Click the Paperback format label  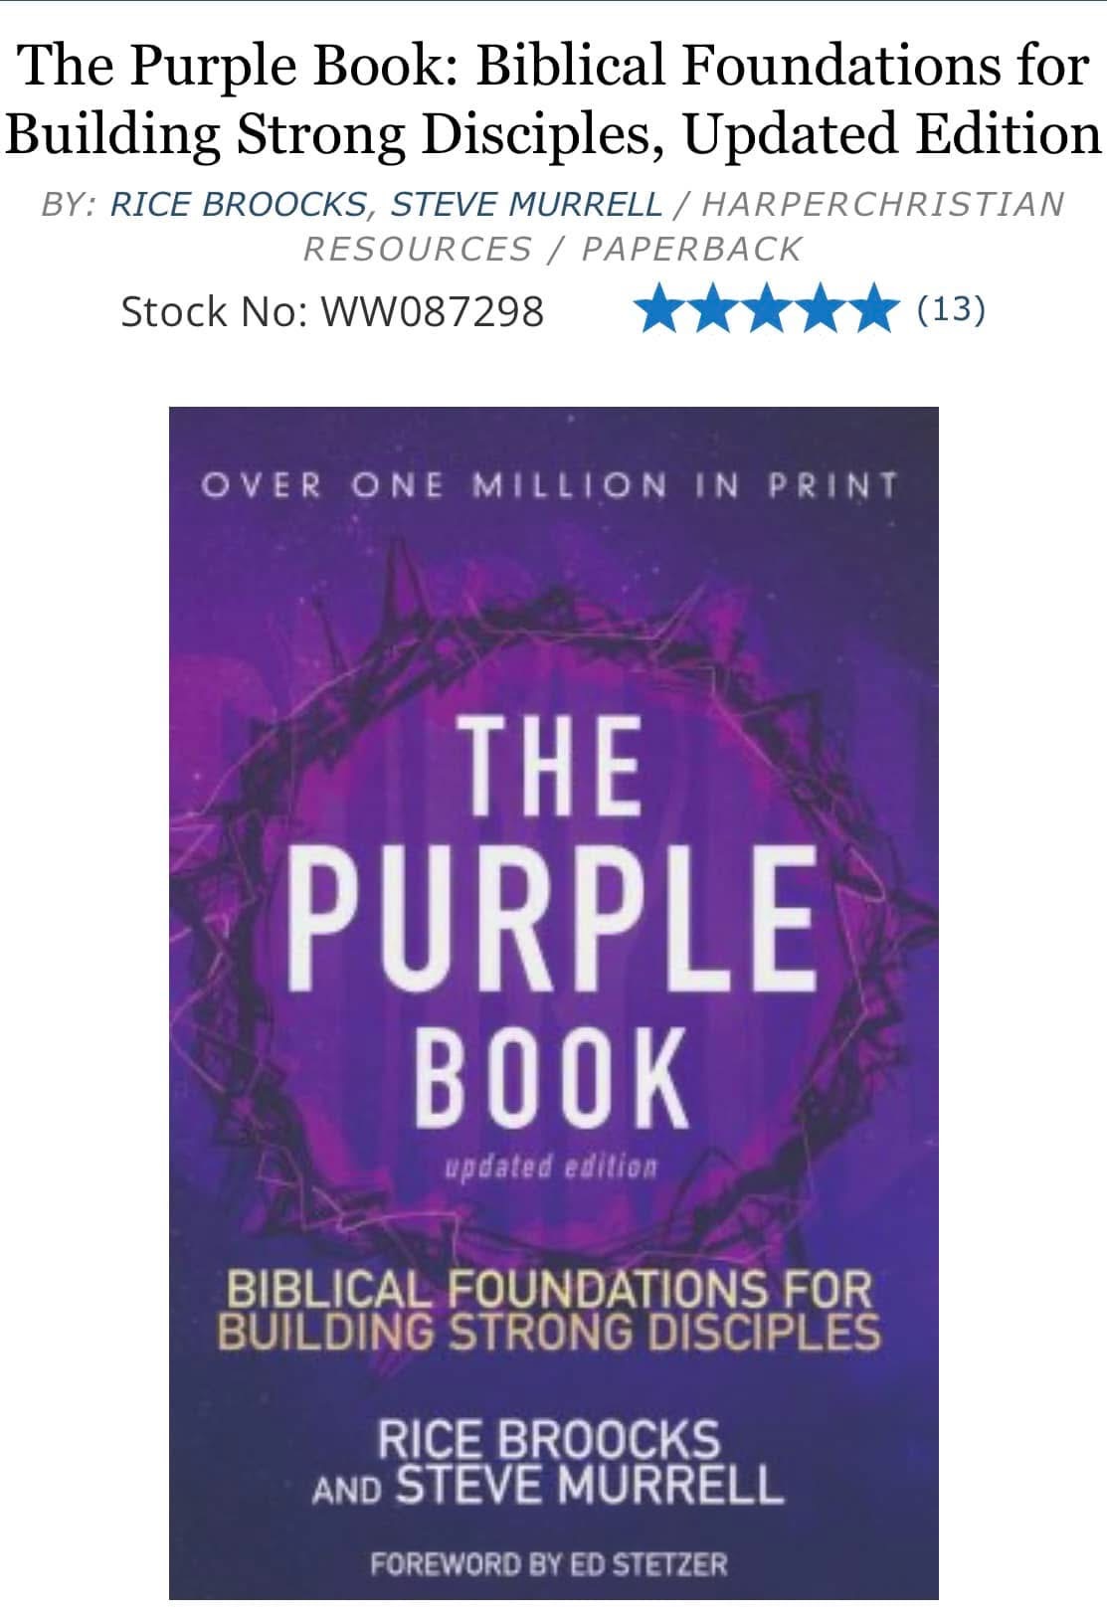[692, 249]
